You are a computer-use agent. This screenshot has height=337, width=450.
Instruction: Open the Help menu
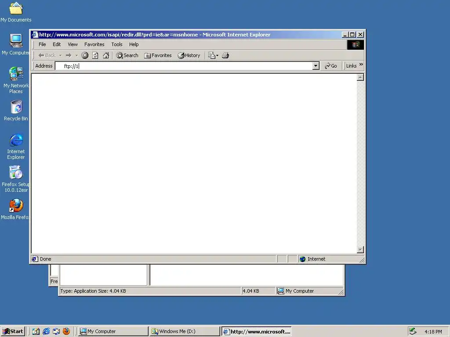pos(134,44)
